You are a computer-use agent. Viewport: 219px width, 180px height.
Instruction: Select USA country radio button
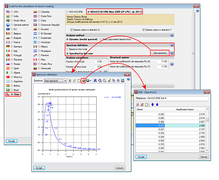click(12, 12)
